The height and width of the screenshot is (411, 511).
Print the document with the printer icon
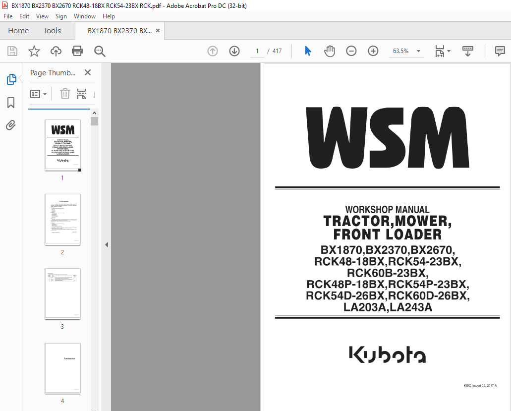point(77,51)
